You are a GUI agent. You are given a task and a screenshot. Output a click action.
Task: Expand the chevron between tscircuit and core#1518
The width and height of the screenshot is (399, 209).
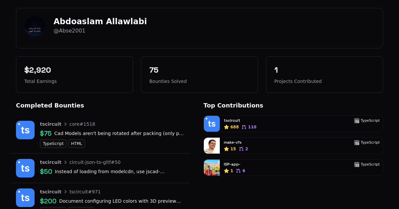[x=65, y=124]
